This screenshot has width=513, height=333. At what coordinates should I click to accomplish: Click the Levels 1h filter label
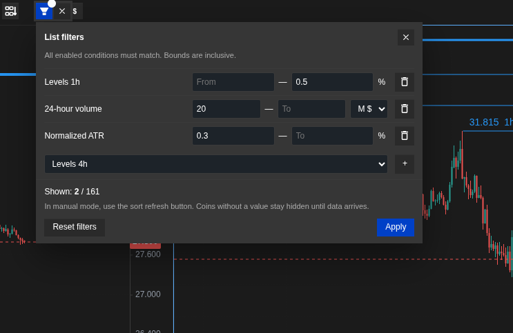(x=62, y=82)
